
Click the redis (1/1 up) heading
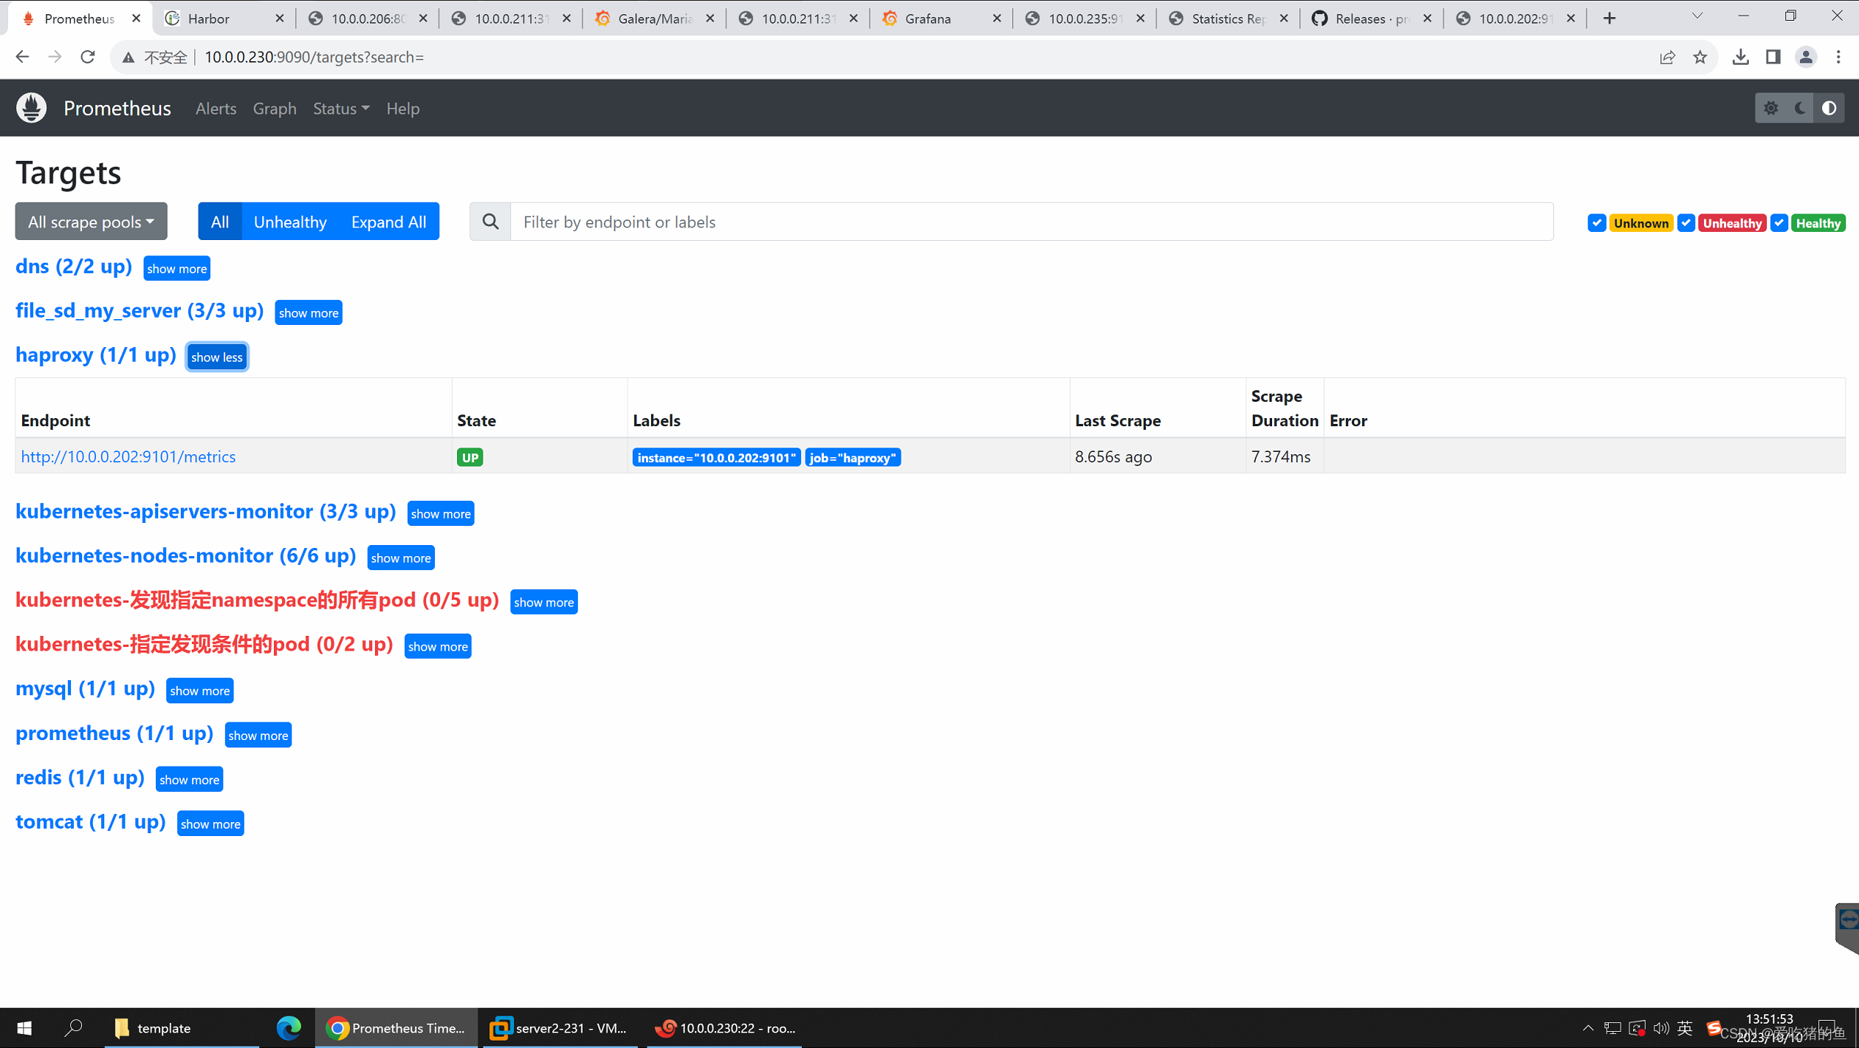[x=80, y=778]
